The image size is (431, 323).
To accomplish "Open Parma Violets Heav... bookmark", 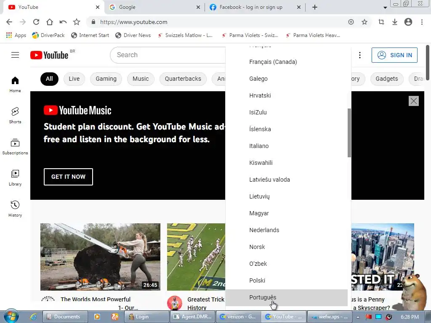I will point(313,35).
